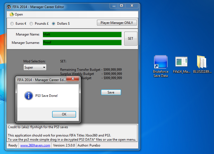This screenshot has height=154, width=214.
Task: Click the Save button
Action: (x=111, y=92)
